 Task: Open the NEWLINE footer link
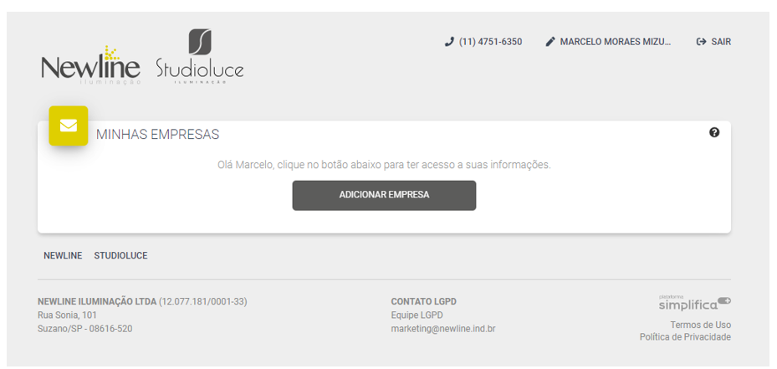pyautogui.click(x=63, y=256)
